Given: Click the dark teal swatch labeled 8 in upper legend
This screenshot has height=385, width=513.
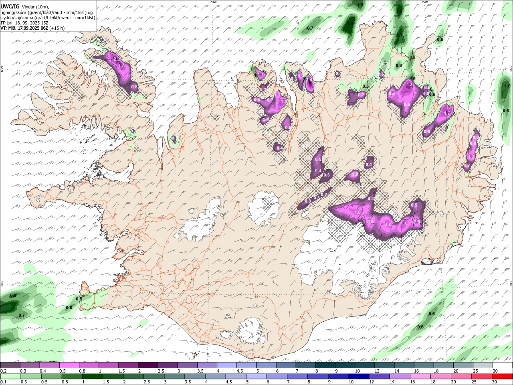Looking at the screenshot, I should point(325,365).
